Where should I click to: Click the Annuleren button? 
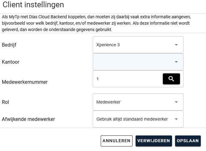(x=117, y=141)
